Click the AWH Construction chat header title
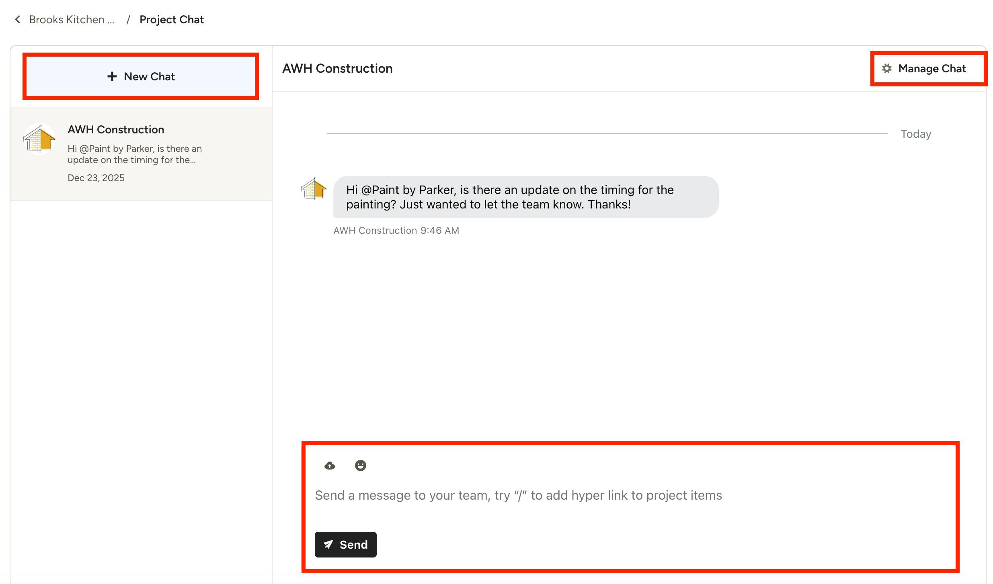The height and width of the screenshot is (584, 993). coord(337,68)
